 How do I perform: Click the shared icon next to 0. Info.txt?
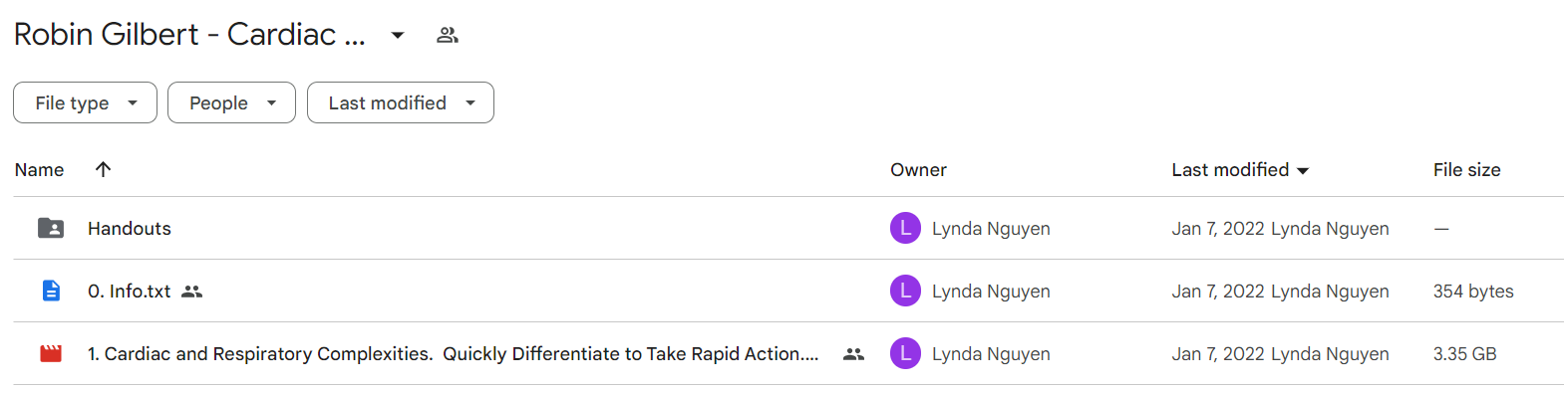[192, 292]
